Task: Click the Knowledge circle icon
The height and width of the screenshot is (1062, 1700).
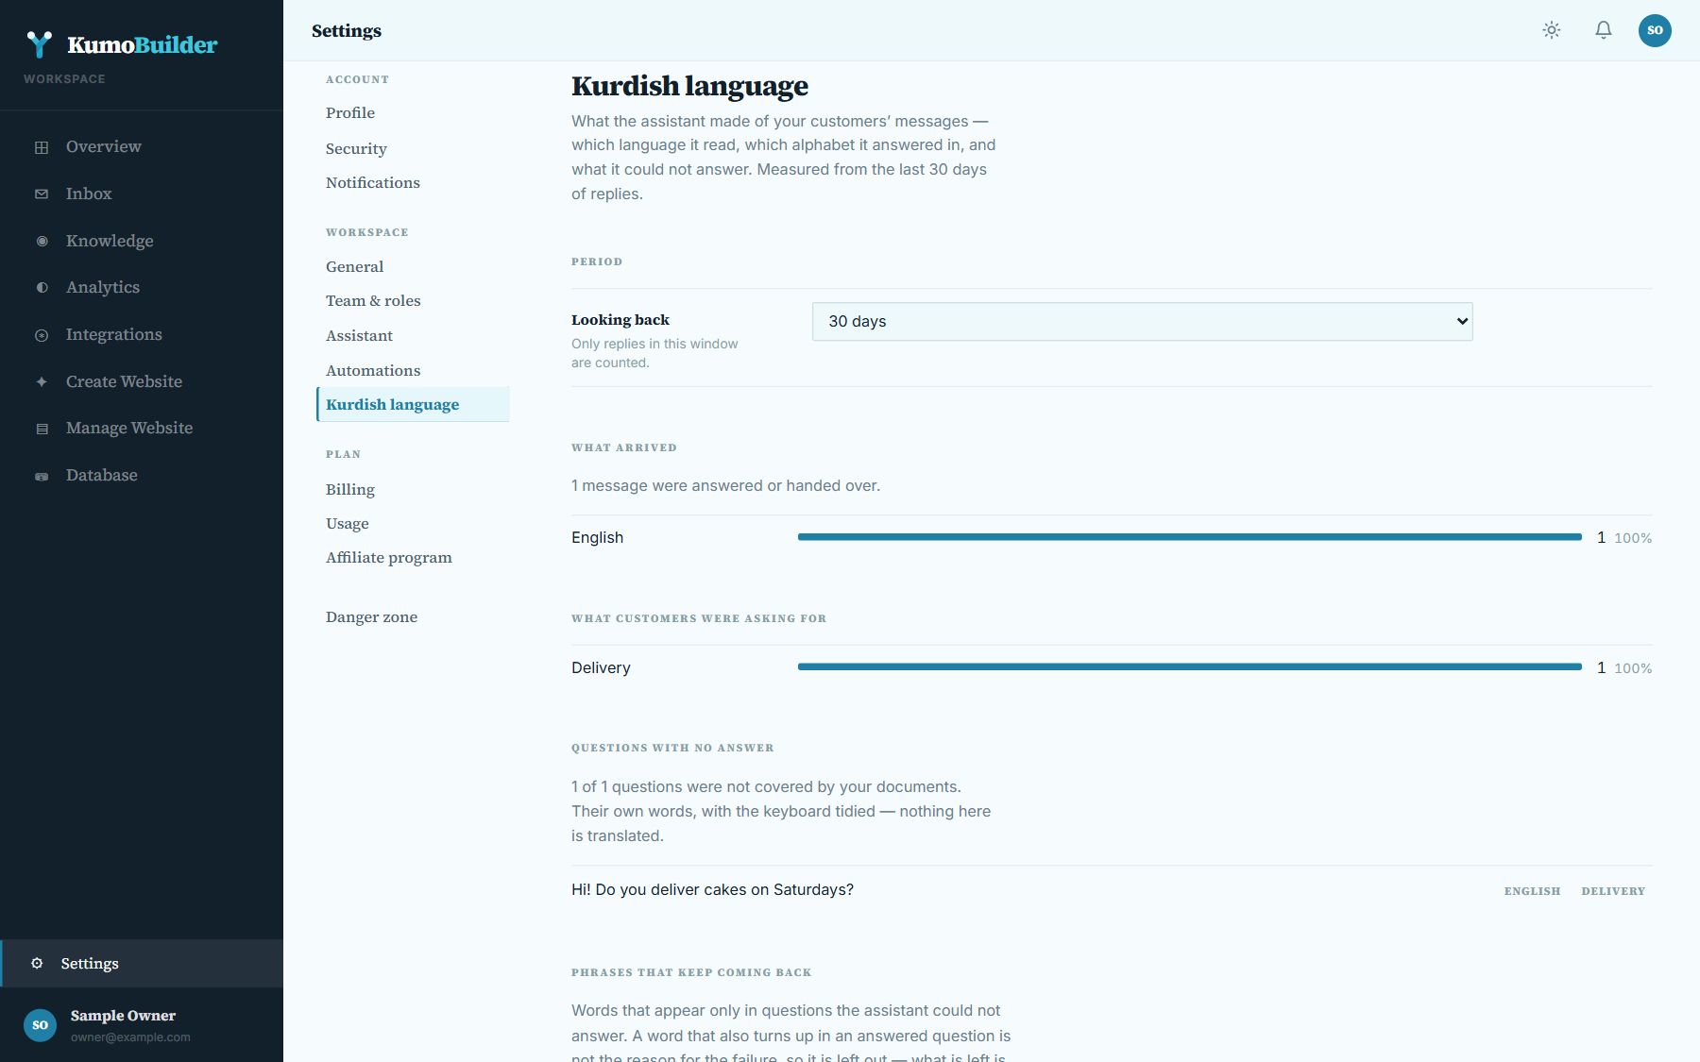Action: 42,241
